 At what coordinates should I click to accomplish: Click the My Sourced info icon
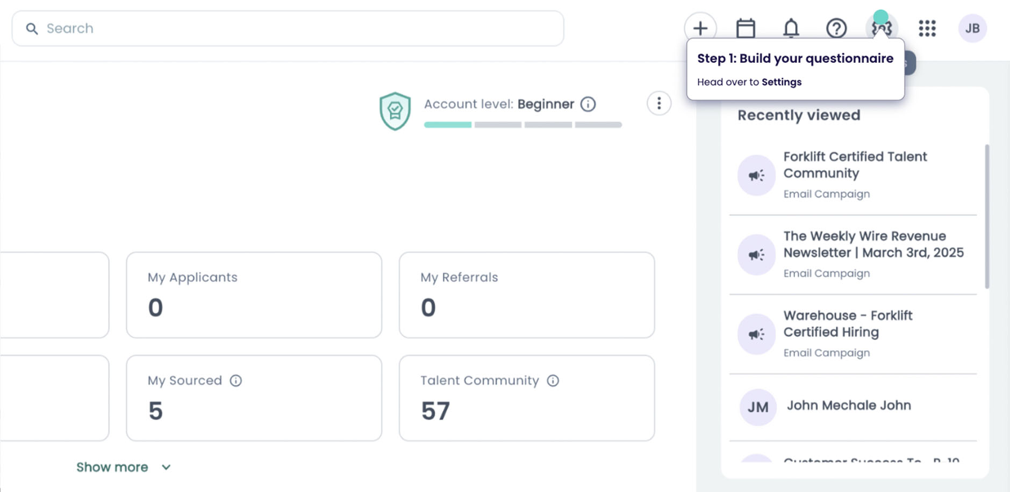236,380
